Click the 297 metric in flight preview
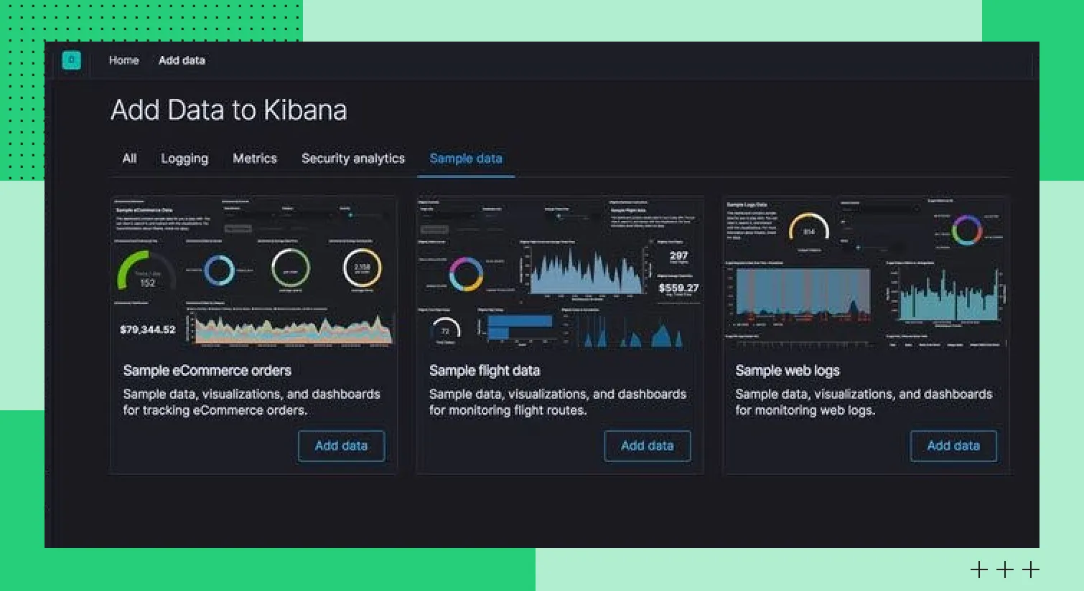Image resolution: width=1084 pixels, height=591 pixels. coord(678,255)
